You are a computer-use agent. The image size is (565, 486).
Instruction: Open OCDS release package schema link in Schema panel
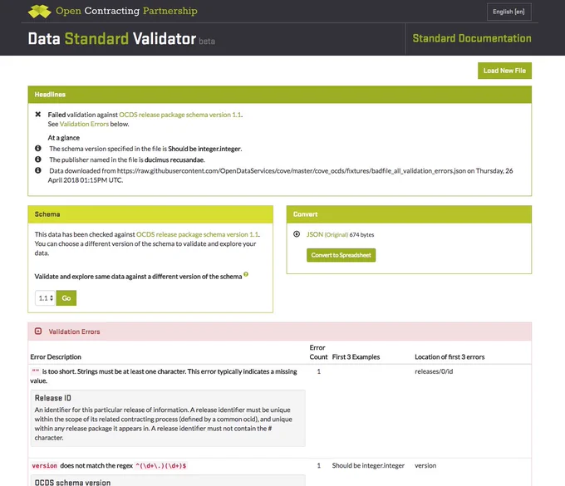[x=198, y=234]
